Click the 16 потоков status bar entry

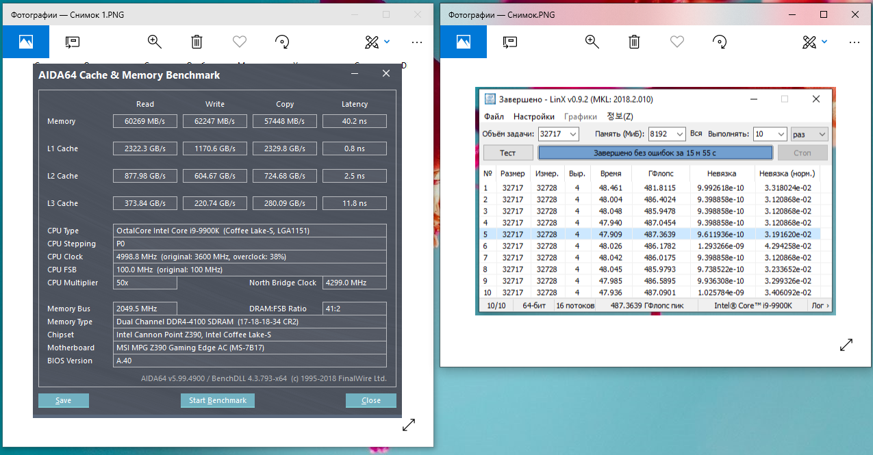point(575,305)
